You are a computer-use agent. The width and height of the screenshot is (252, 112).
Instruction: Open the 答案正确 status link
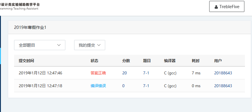(x=98, y=73)
